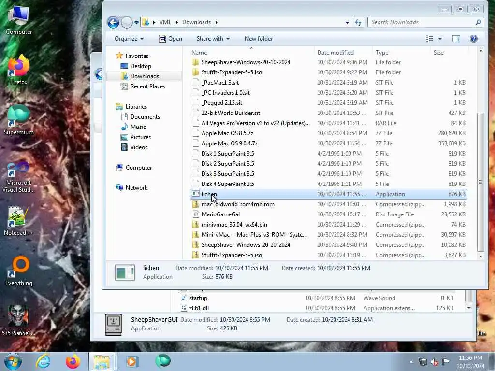Select Network in navigation pane
Screen dimensions: 495x371
click(131, 188)
